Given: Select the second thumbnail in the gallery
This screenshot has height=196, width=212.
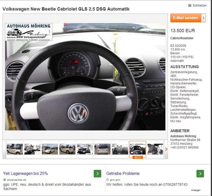Looking at the screenshot, I should click(32, 149).
